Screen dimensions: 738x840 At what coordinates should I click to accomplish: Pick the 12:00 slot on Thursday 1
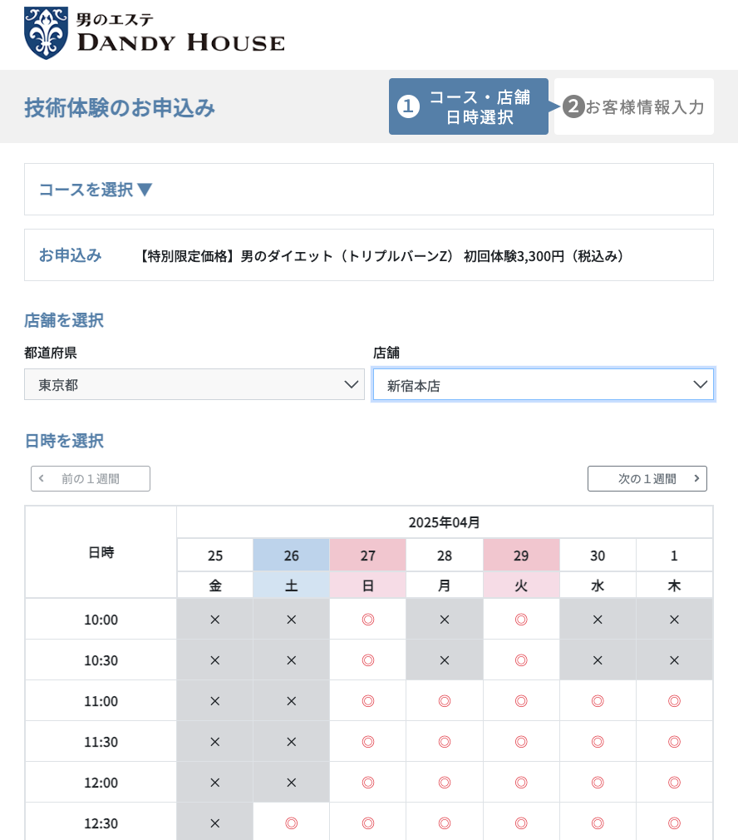674,783
